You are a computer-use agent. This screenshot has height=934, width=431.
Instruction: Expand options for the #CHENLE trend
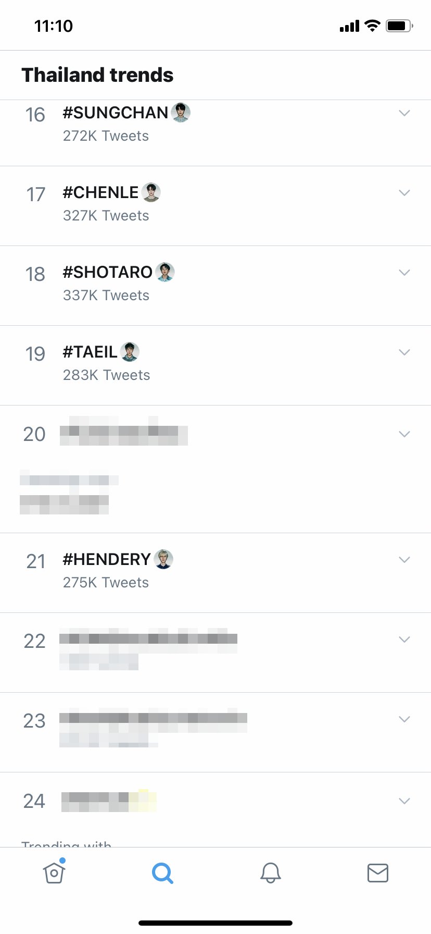(x=404, y=193)
